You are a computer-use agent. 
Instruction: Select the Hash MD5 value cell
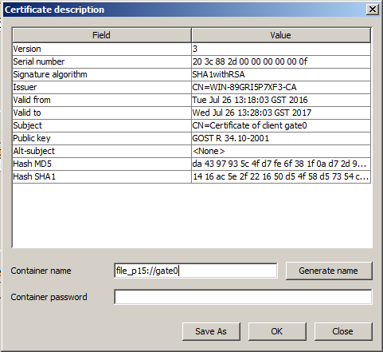pos(281,164)
